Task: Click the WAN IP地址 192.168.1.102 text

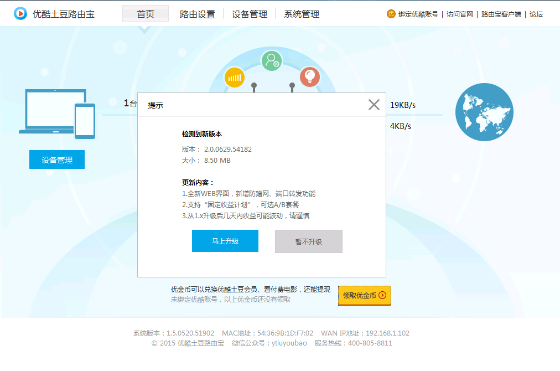Action: coord(365,333)
